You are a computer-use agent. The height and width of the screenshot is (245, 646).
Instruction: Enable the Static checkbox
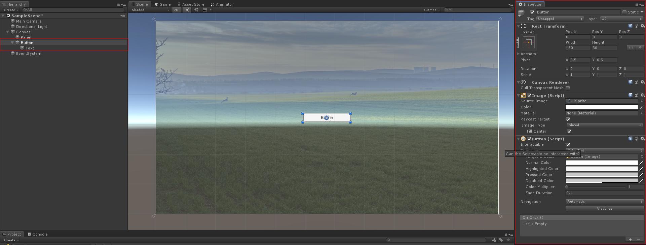pyautogui.click(x=624, y=12)
